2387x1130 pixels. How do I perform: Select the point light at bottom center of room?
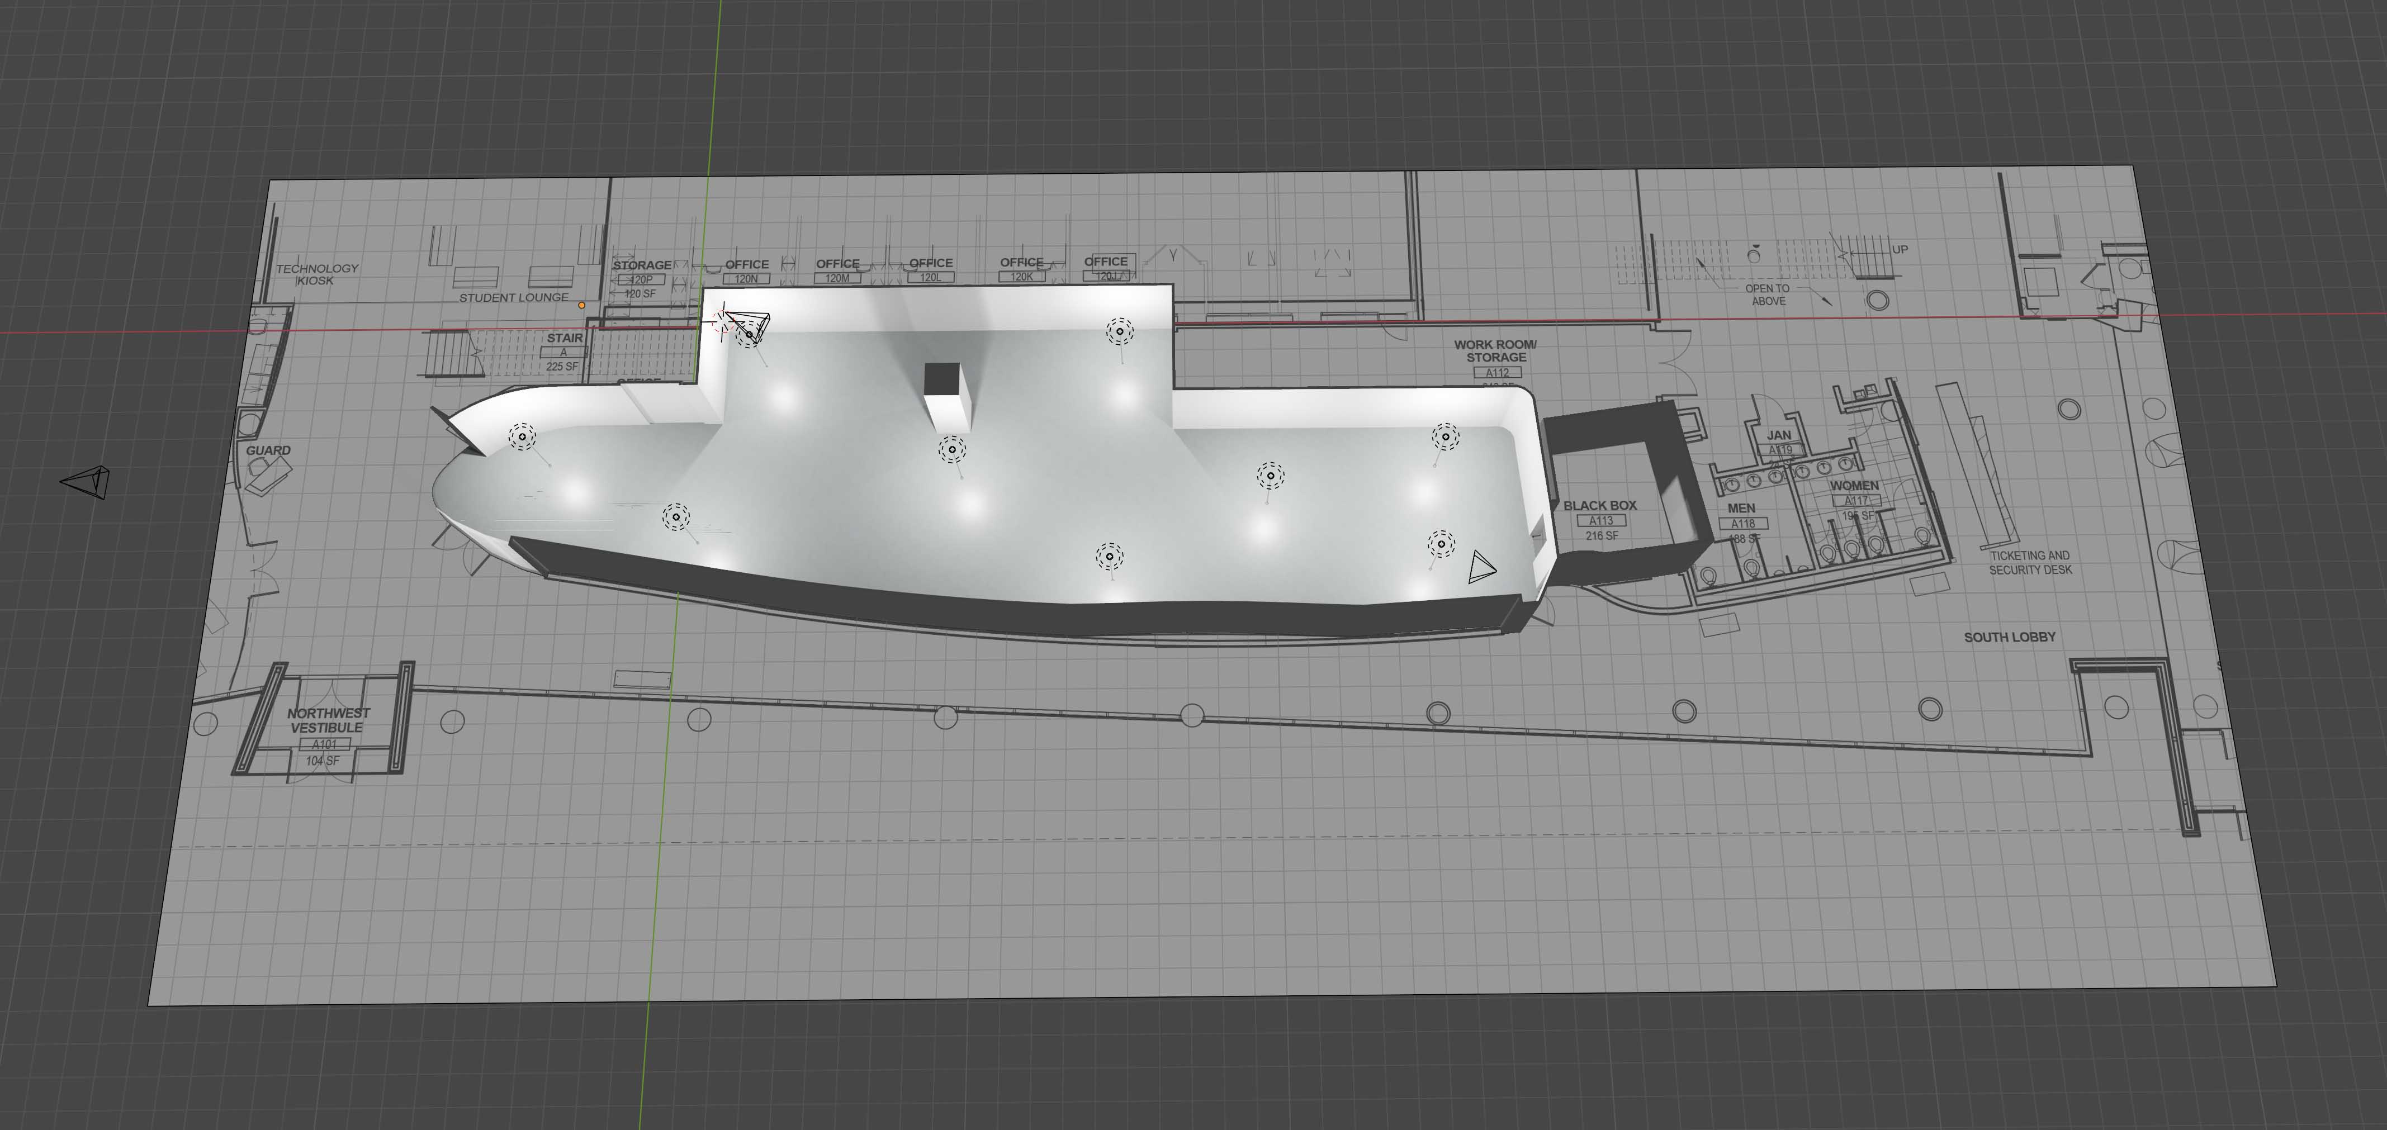[x=1109, y=557]
